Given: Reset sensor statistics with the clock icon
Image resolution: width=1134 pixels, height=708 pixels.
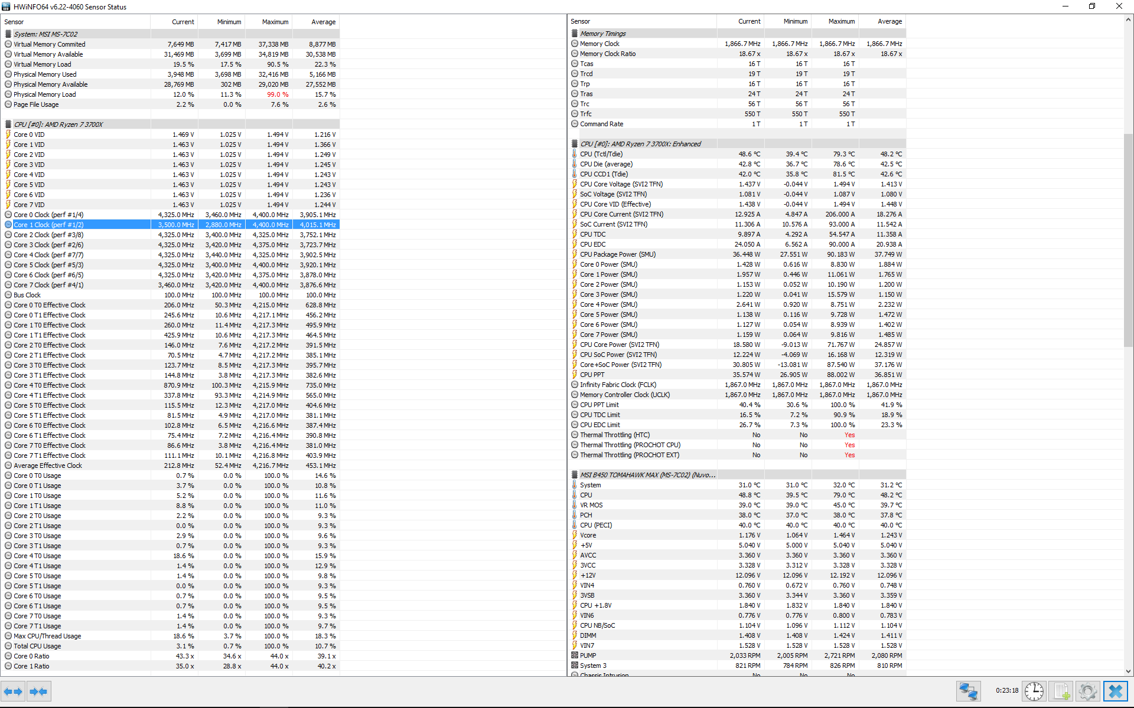Looking at the screenshot, I should tap(1034, 691).
